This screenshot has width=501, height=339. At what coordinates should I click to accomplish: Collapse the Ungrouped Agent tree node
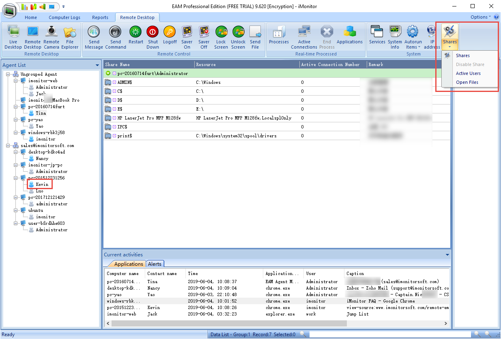pyautogui.click(x=8, y=74)
